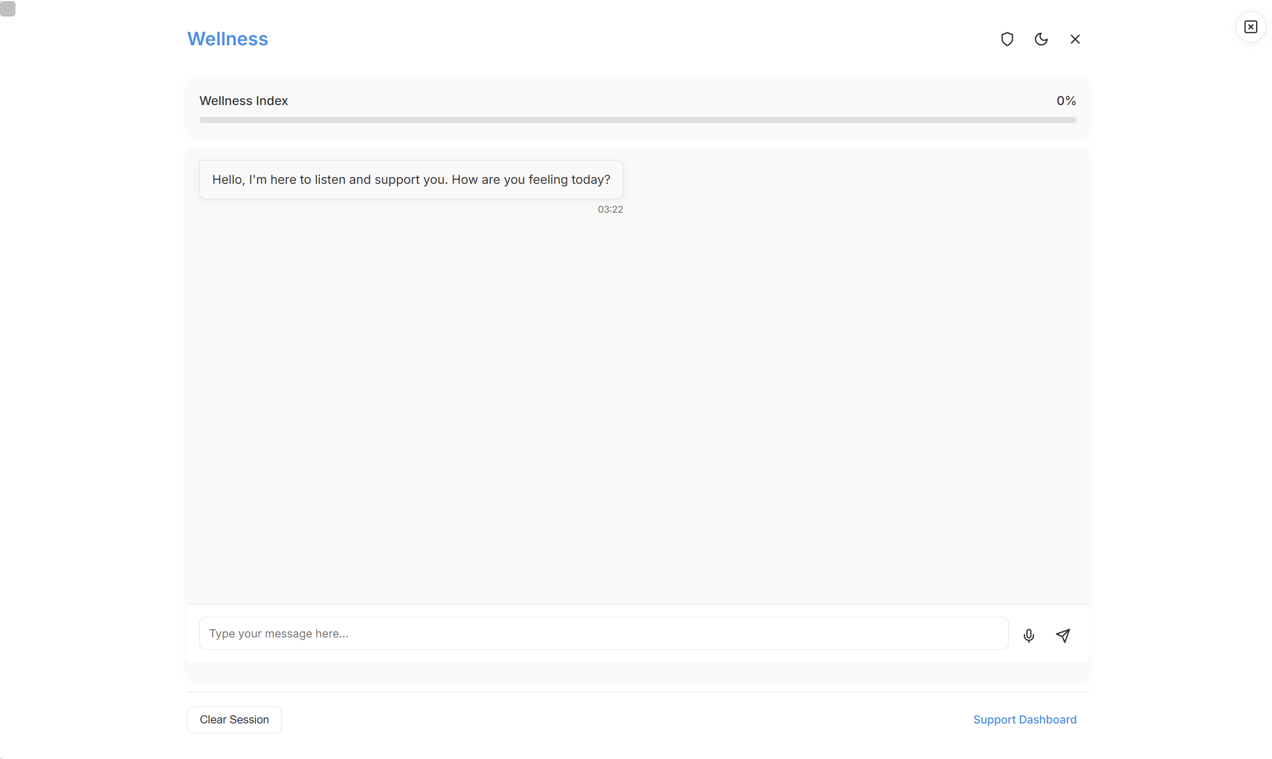The height and width of the screenshot is (759, 1272).
Task: Click the message input field
Action: coord(603,633)
